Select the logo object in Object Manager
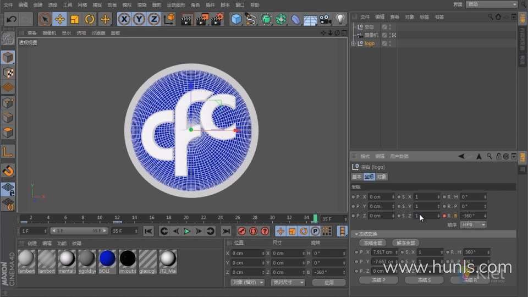Screen dimensions: 528x297 point(370,43)
